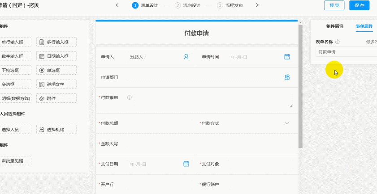This screenshot has height=194, width=377.
Task: Select the 明细(数据方阵) component
Action: [15, 98]
